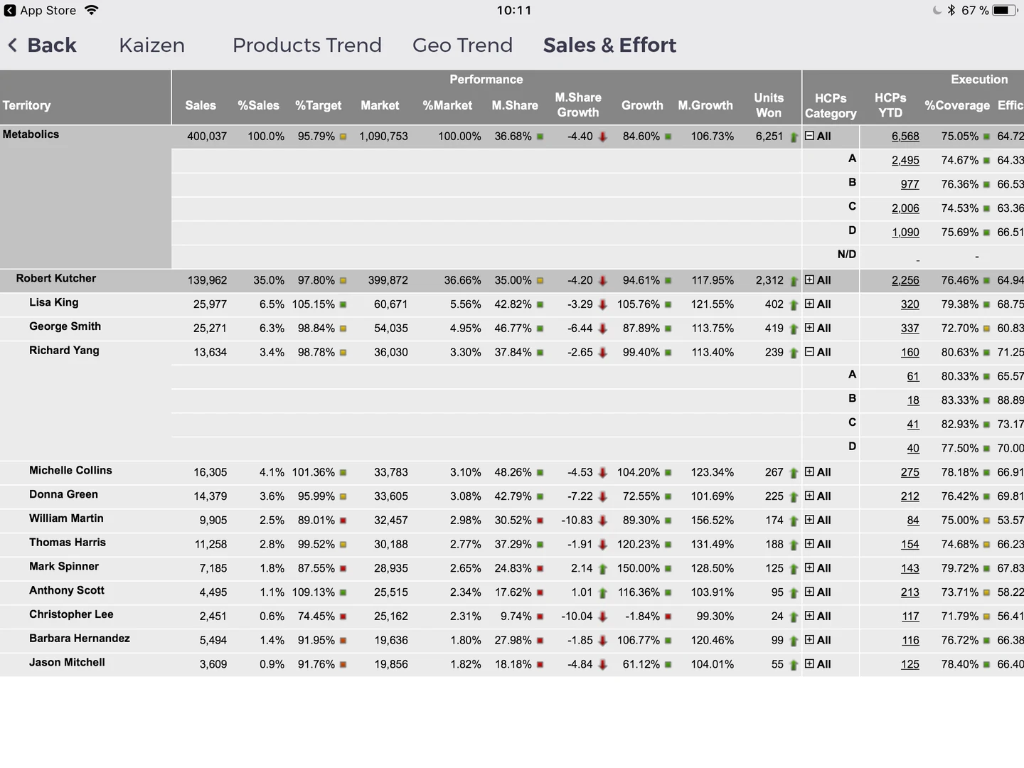Viewport: 1024px width, 768px height.
Task: Expand Michelle Collins HCPs category
Action: tap(809, 472)
